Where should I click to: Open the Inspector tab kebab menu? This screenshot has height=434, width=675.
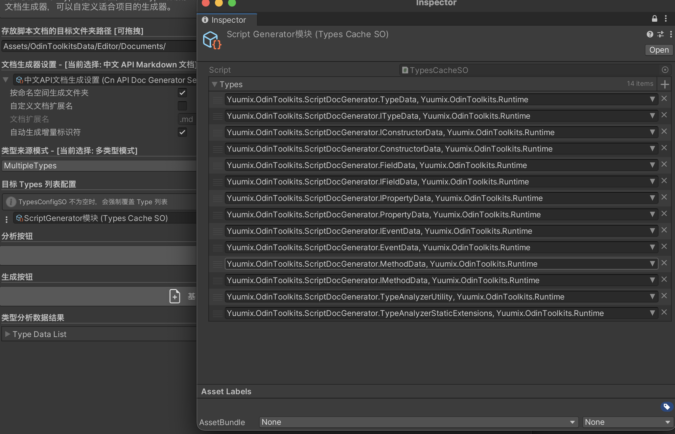[x=666, y=19]
